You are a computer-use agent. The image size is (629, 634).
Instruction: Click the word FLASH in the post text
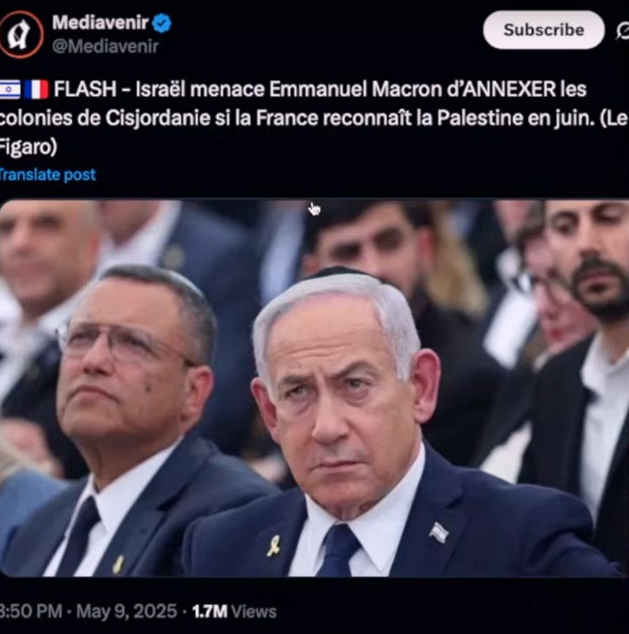[x=85, y=89]
